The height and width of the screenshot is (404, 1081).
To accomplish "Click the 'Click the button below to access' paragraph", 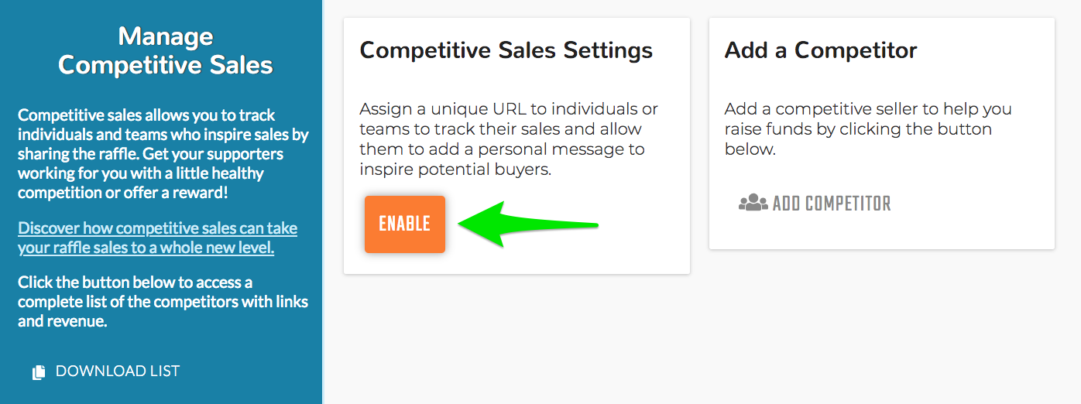I will tap(163, 301).
